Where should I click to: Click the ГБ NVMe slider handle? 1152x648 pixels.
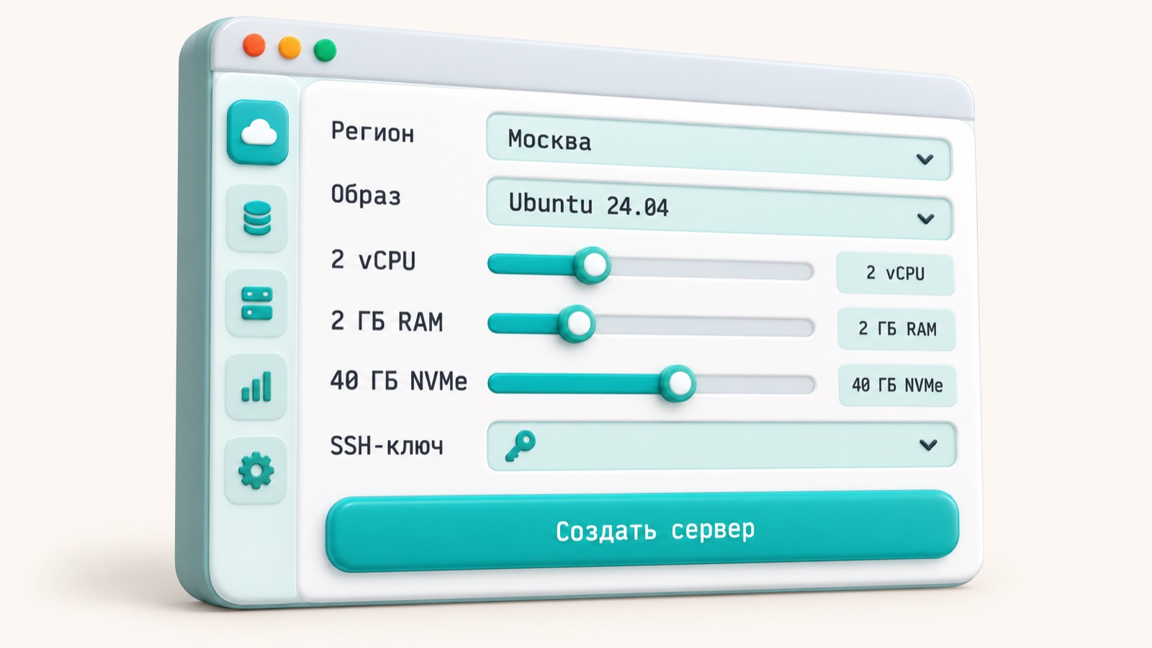pyautogui.click(x=678, y=384)
